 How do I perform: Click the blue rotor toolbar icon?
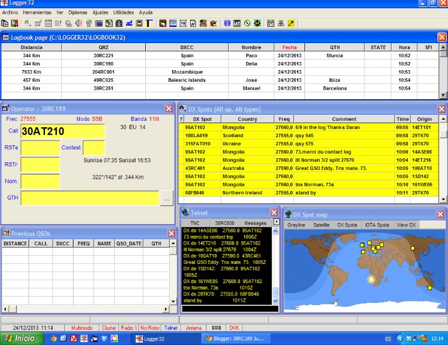click(129, 23)
